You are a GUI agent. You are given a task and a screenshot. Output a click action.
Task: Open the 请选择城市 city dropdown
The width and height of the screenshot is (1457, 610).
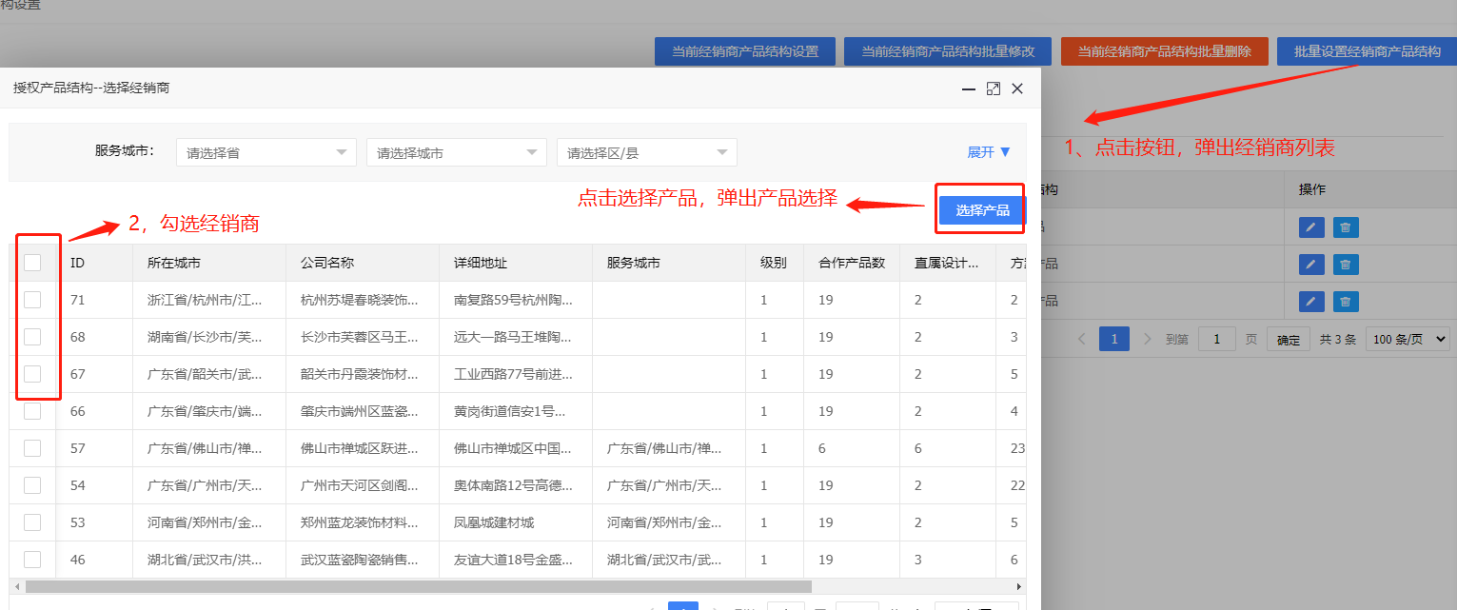(x=456, y=152)
